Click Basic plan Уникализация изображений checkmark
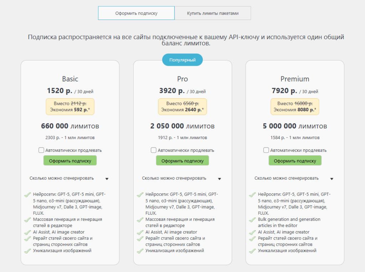This screenshot has width=365, height=272. (x=27, y=251)
